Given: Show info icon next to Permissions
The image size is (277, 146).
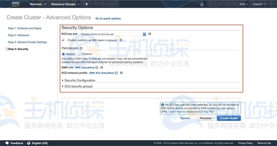Looking at the screenshot, I should pos(81,48).
